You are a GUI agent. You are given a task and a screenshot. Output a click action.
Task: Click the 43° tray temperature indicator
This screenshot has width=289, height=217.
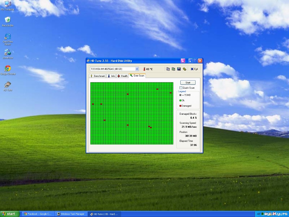259,214
